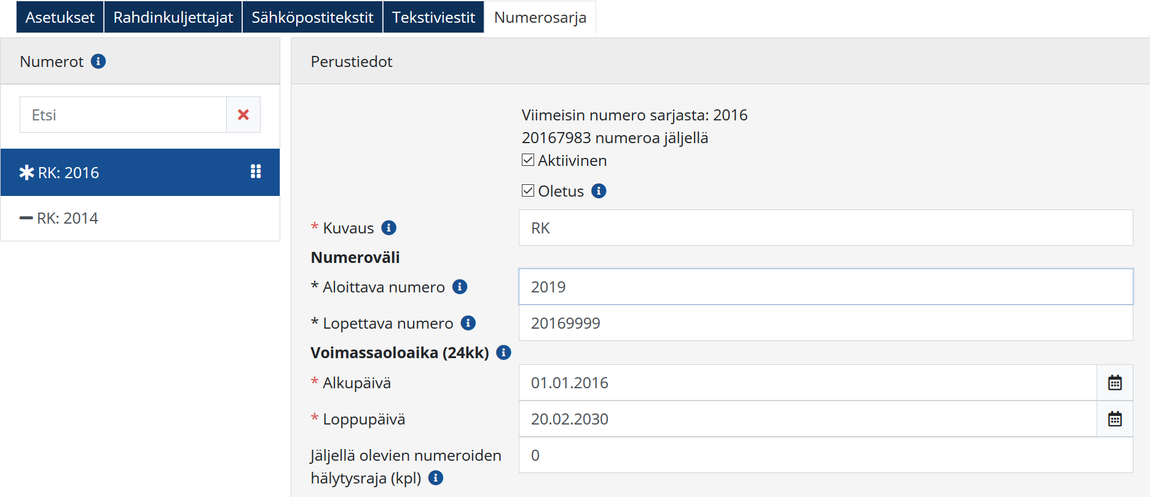Image resolution: width=1150 pixels, height=497 pixels.
Task: Switch to the Asetukset tab
Action: pos(60,17)
